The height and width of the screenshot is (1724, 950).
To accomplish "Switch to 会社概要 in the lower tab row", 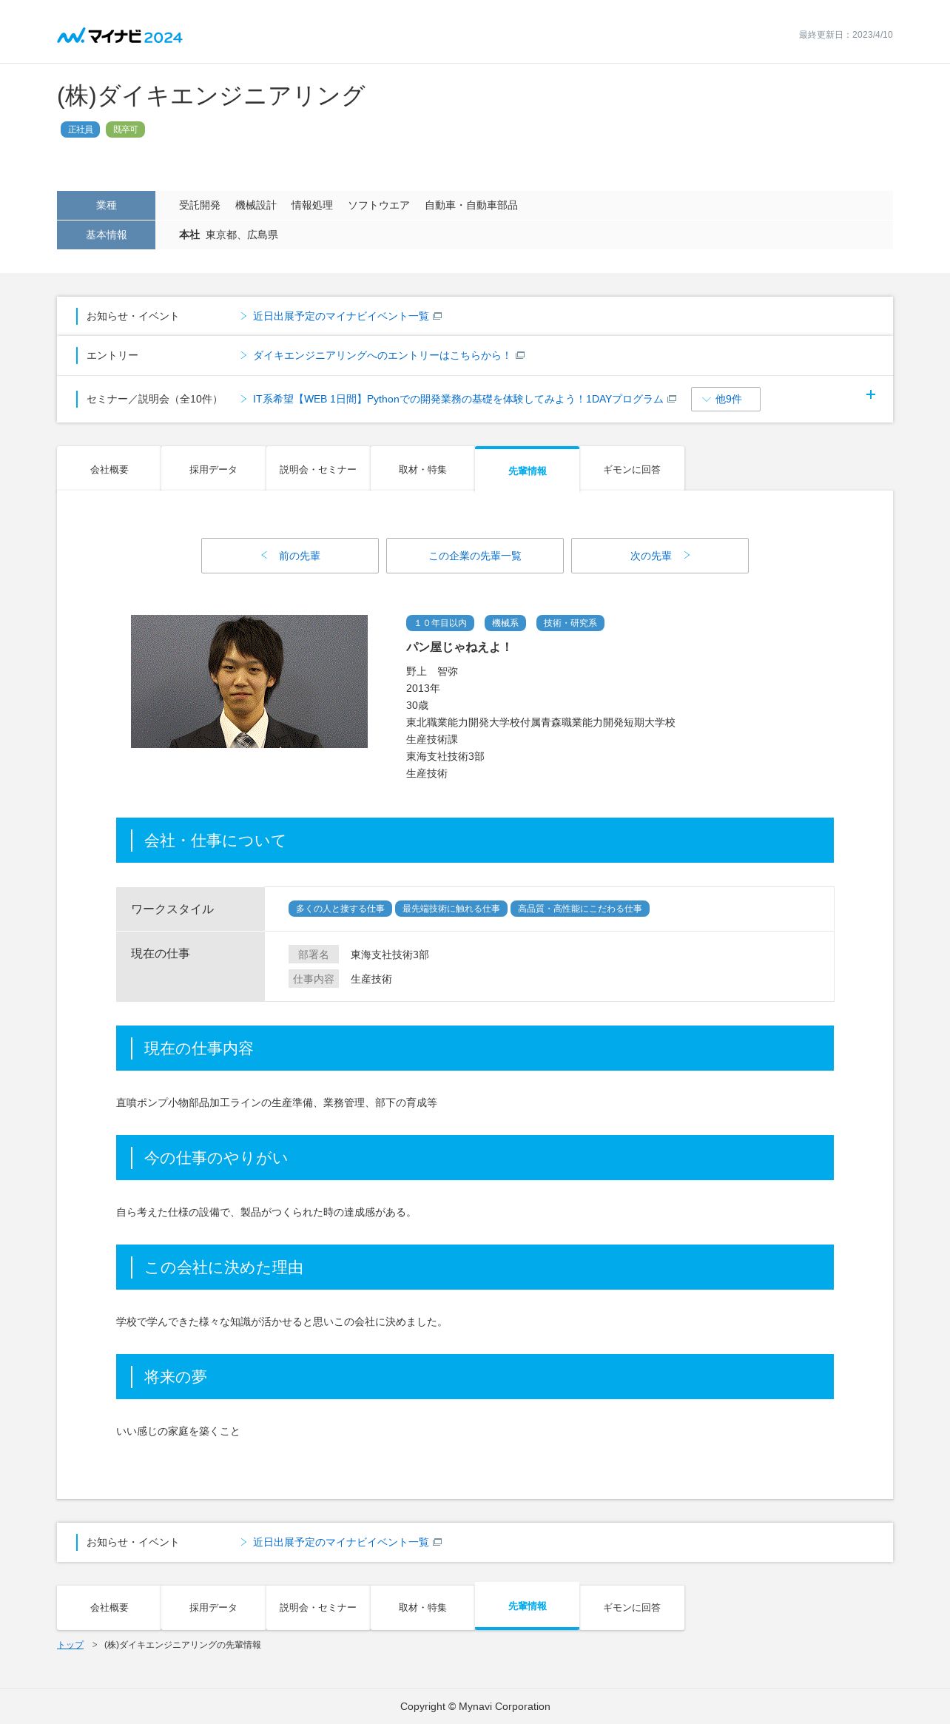I will point(109,1607).
